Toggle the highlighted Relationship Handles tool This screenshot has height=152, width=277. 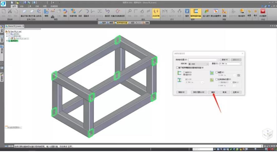tap(156, 13)
